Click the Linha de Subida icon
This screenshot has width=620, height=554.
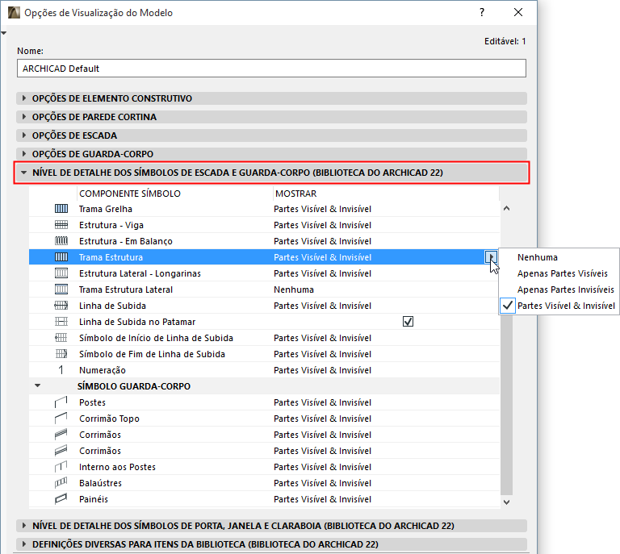(61, 306)
